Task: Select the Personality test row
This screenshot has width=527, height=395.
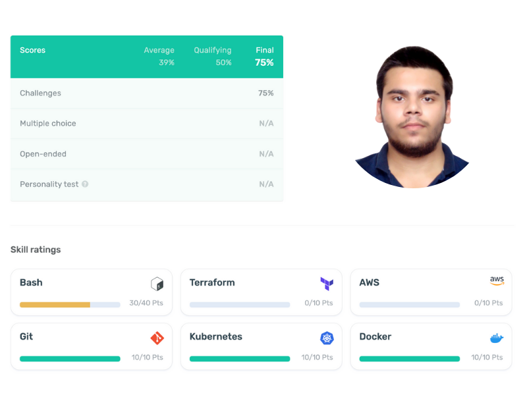Action: [x=147, y=184]
